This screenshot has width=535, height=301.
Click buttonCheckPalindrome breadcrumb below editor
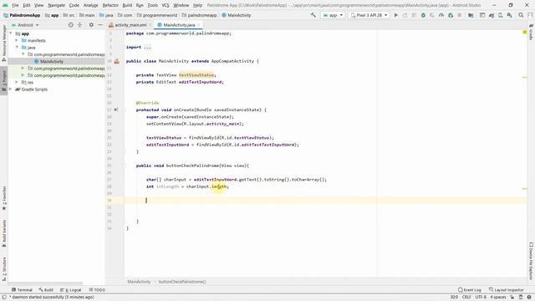(x=182, y=282)
